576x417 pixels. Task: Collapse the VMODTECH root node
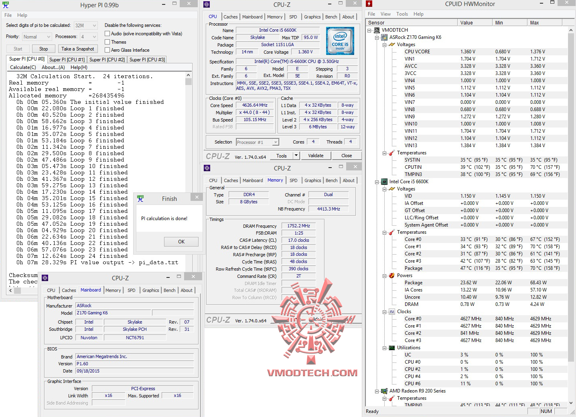(369, 30)
